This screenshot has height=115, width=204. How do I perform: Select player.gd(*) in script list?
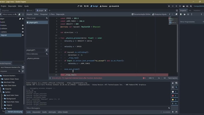pyautogui.click(x=37, y=23)
